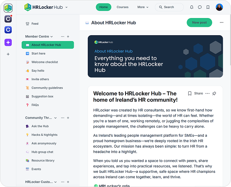Add a new community with the plus icon
This screenshot has height=187, width=231.
click(8, 54)
